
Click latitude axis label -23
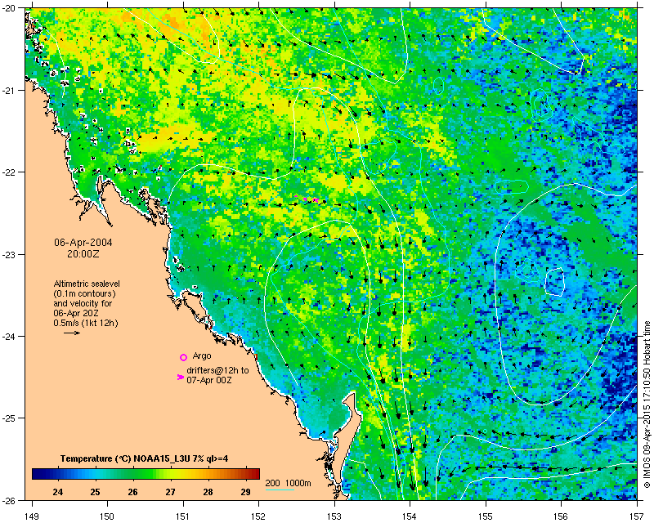point(8,254)
